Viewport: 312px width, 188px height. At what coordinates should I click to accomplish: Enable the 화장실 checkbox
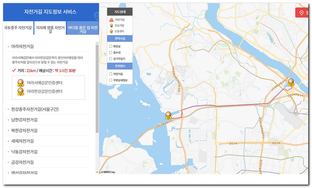110,46
